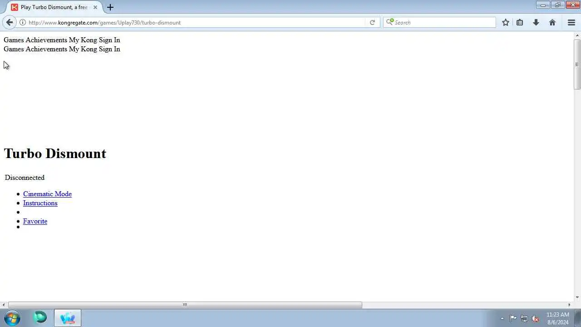Click the horizontal scrollbar thumb
The height and width of the screenshot is (327, 581).
click(185, 305)
